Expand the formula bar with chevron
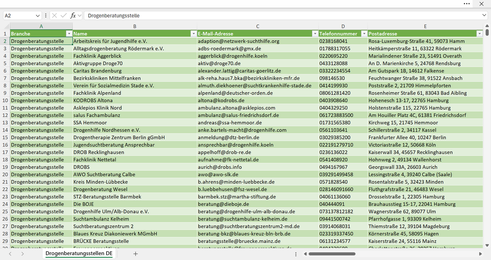The image size is (491, 260). [484, 15]
